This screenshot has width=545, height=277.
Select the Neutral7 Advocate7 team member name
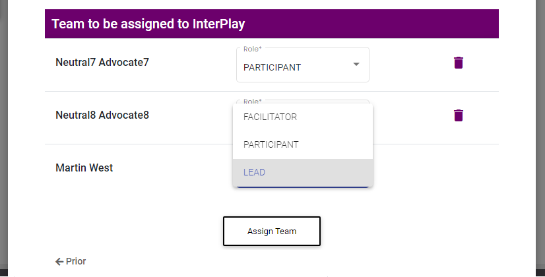point(102,62)
